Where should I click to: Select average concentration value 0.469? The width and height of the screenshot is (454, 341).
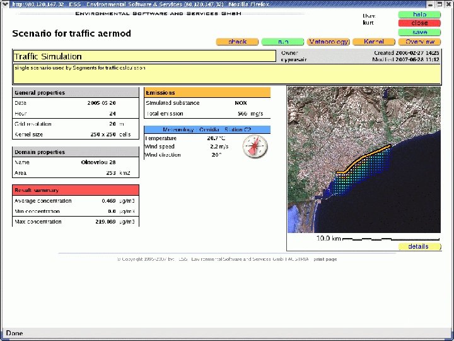click(108, 201)
